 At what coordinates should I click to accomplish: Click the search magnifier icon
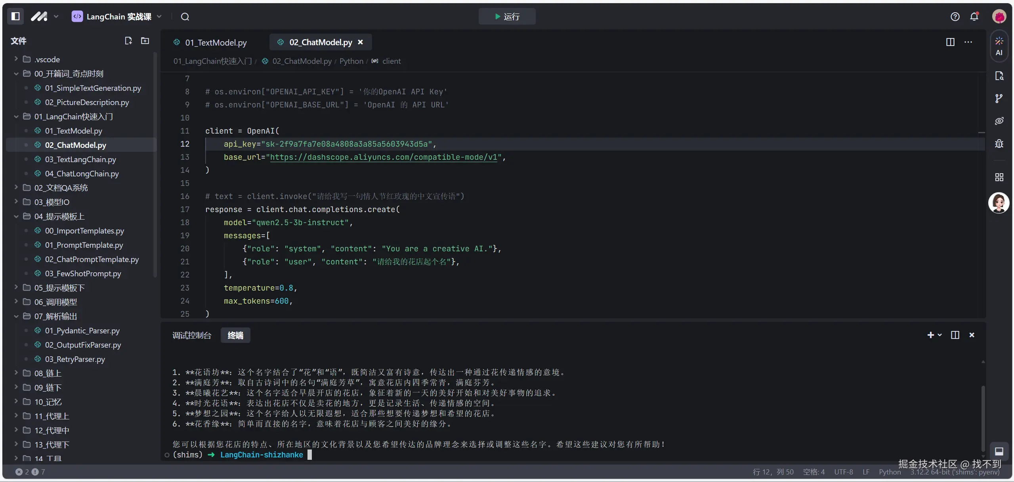(185, 17)
